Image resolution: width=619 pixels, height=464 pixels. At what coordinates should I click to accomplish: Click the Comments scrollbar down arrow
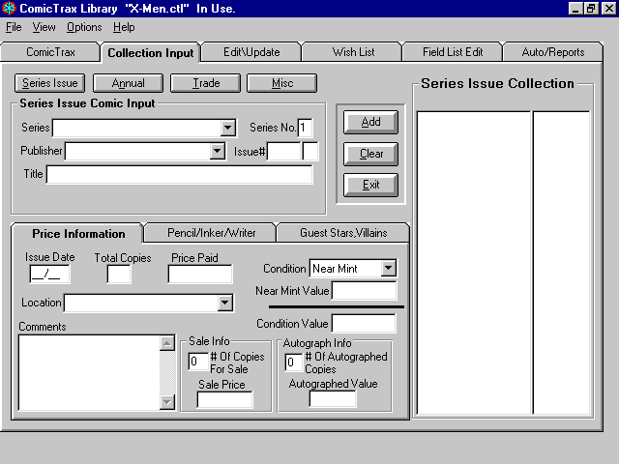(166, 403)
